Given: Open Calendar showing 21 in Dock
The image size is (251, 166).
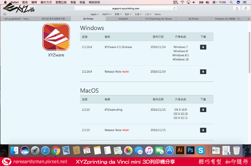Looking at the screenshot, I should click(x=87, y=150).
